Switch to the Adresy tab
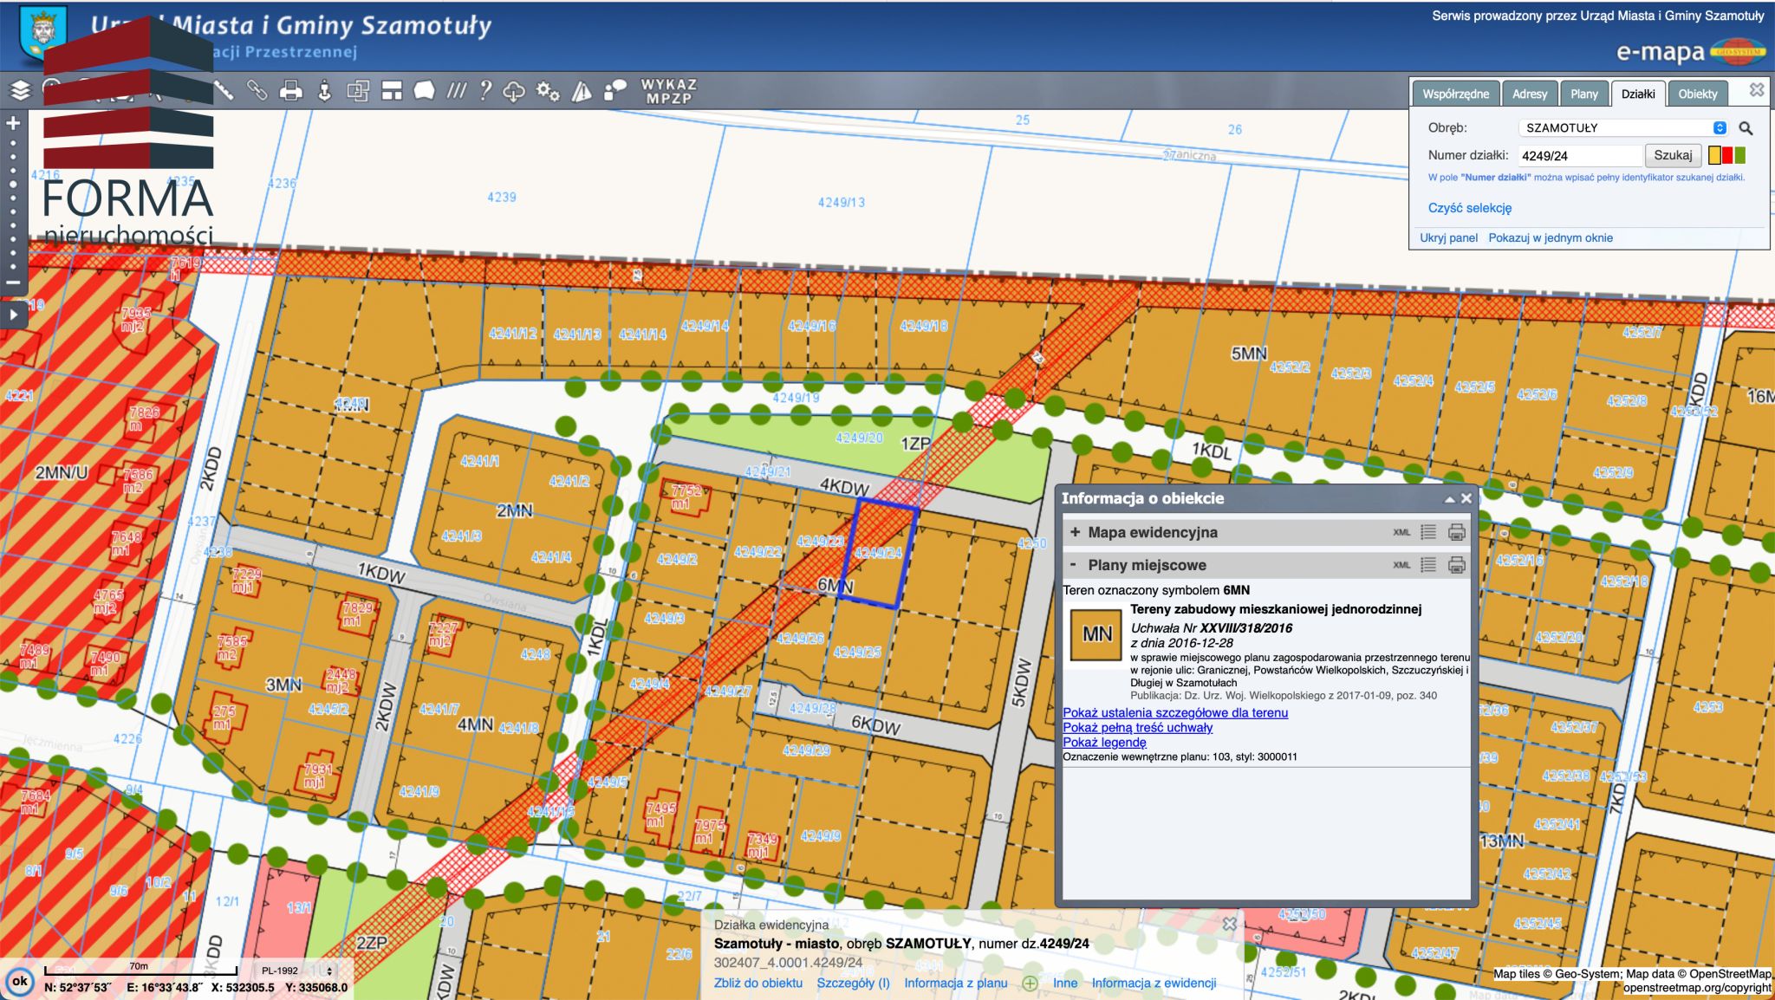Viewport: 1775px width, 1000px height. [x=1529, y=94]
